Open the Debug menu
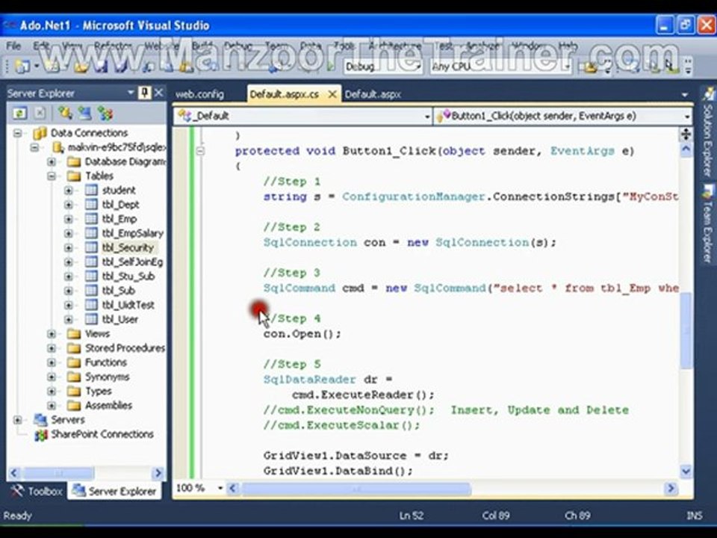This screenshot has height=538, width=717. (238, 46)
